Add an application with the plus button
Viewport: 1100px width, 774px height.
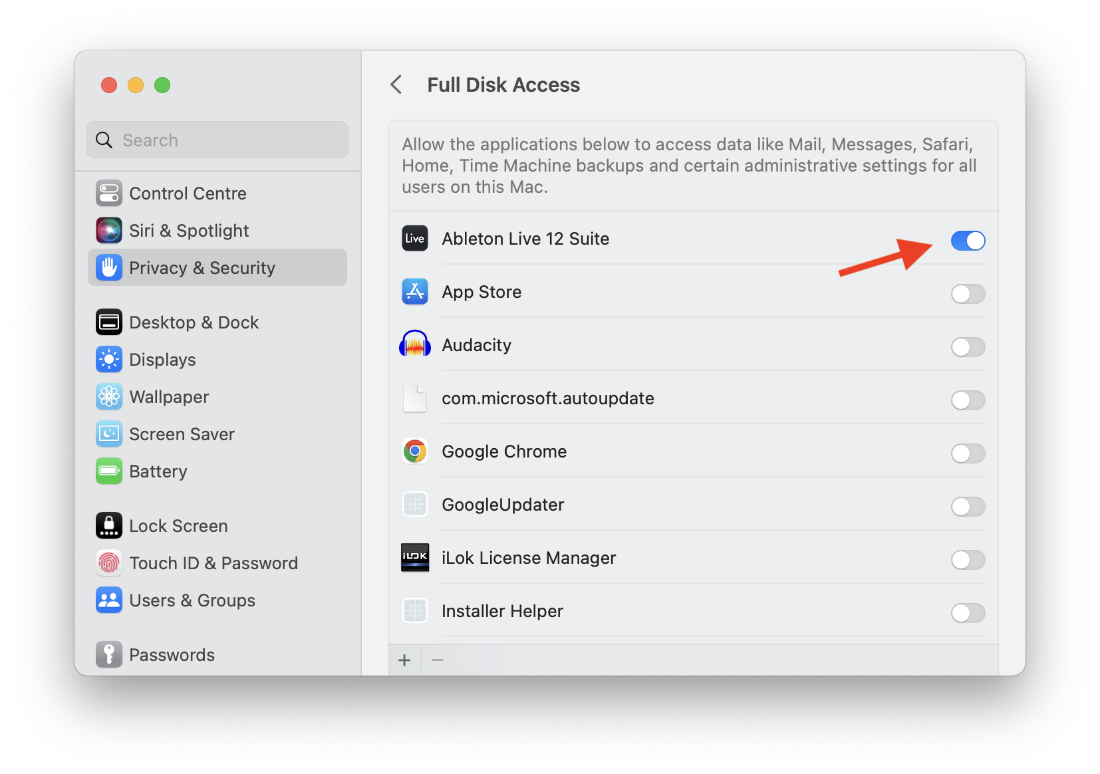[404, 660]
